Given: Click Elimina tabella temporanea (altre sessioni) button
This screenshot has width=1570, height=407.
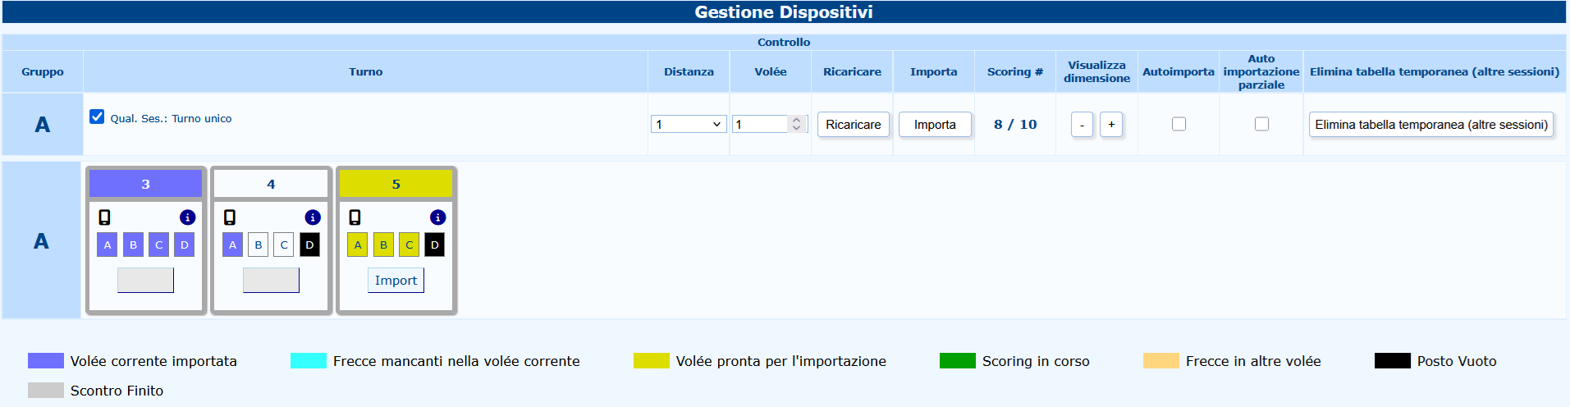Looking at the screenshot, I should point(1431,125).
